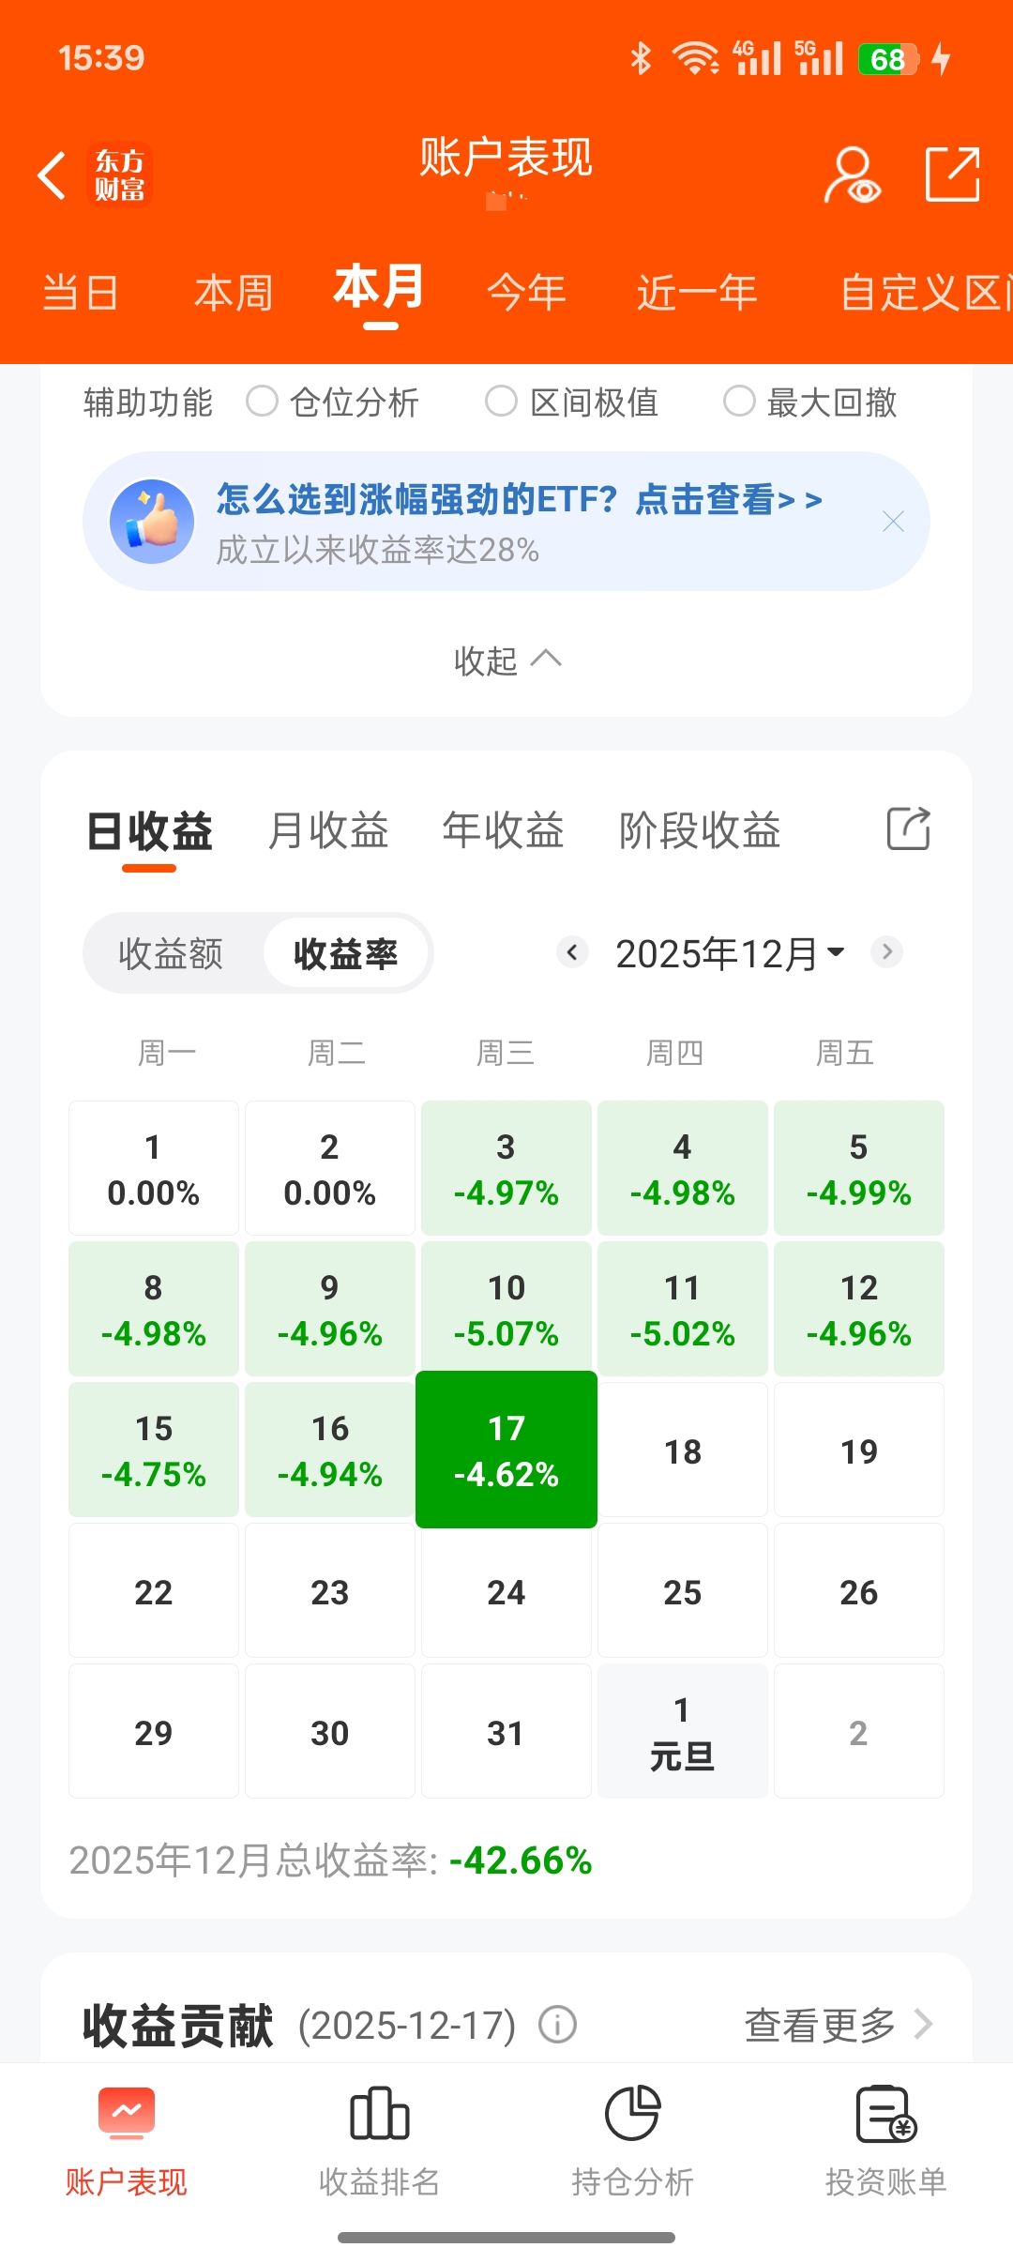Viewport: 1013px width, 2263px height.
Task: Select December 16 calendar cell
Action: [330, 1450]
